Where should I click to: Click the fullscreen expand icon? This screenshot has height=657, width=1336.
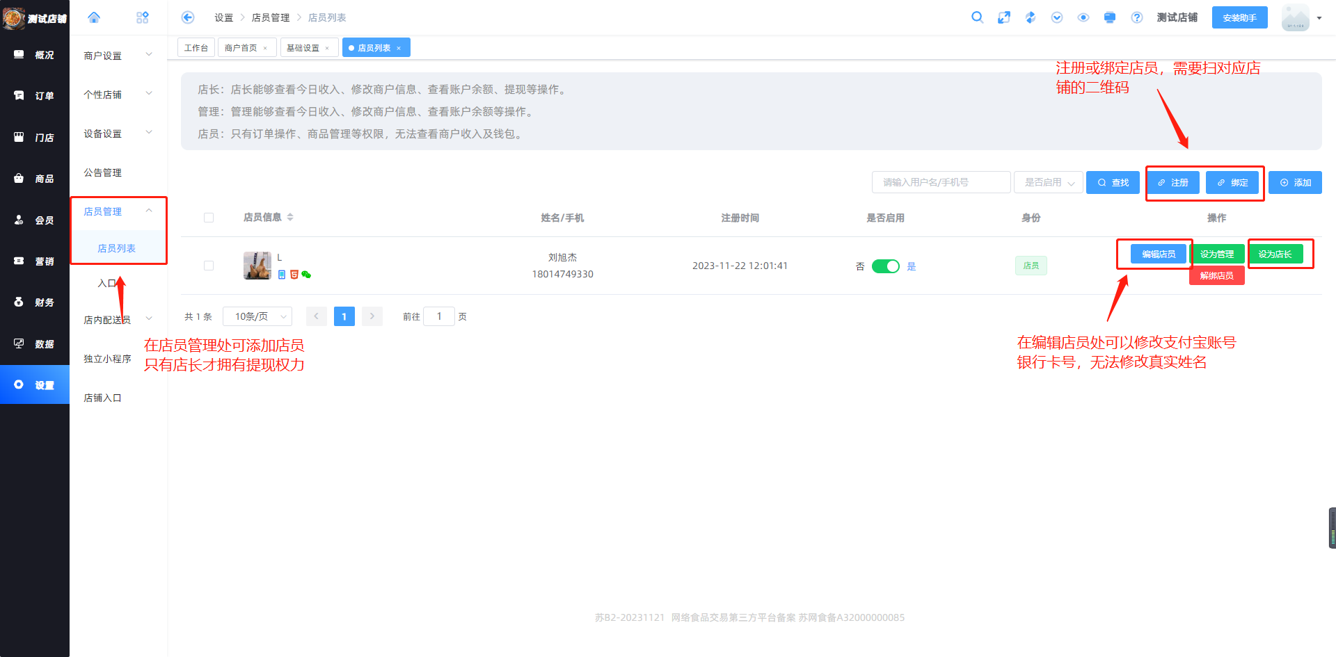(x=1003, y=17)
